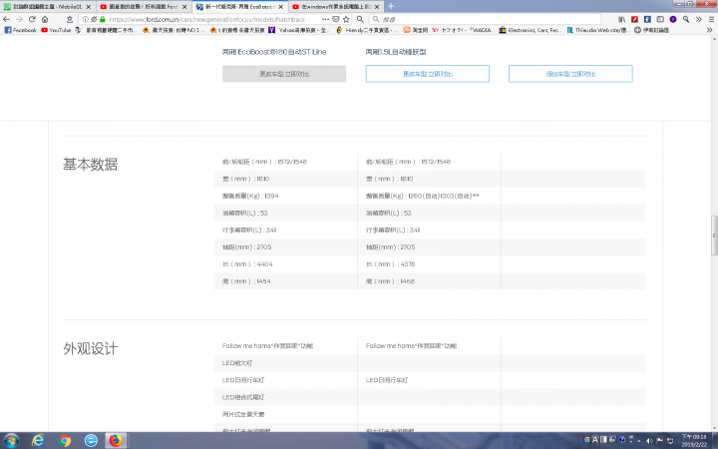Close the Ford EcoBoost tab
Image resolution: width=718 pixels, height=449 pixels.
tap(280, 7)
